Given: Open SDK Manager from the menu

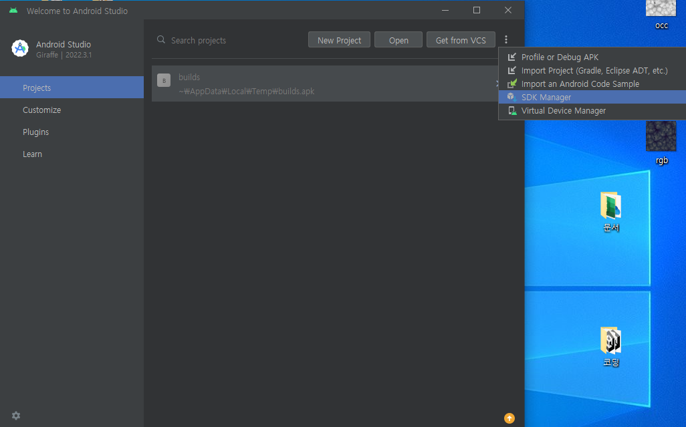Looking at the screenshot, I should tap(592, 97).
